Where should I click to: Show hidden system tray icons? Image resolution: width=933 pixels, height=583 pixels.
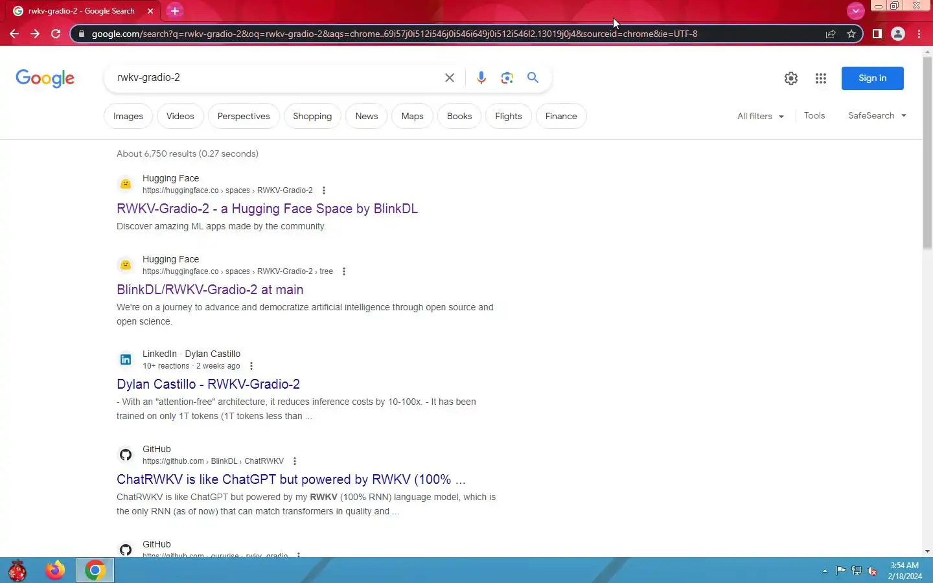tap(825, 571)
